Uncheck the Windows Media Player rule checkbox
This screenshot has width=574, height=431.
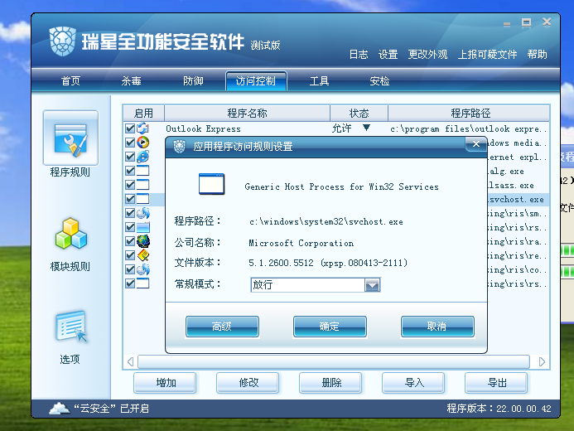tap(130, 142)
